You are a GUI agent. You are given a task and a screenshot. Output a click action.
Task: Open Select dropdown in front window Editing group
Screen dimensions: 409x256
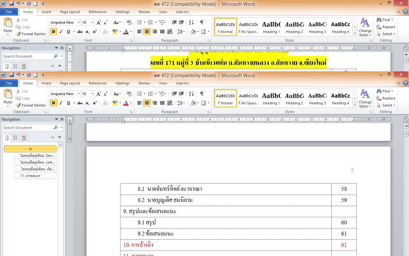pyautogui.click(x=386, y=105)
